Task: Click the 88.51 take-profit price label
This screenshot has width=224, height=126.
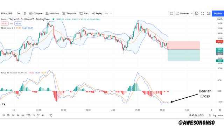Action: (220, 61)
